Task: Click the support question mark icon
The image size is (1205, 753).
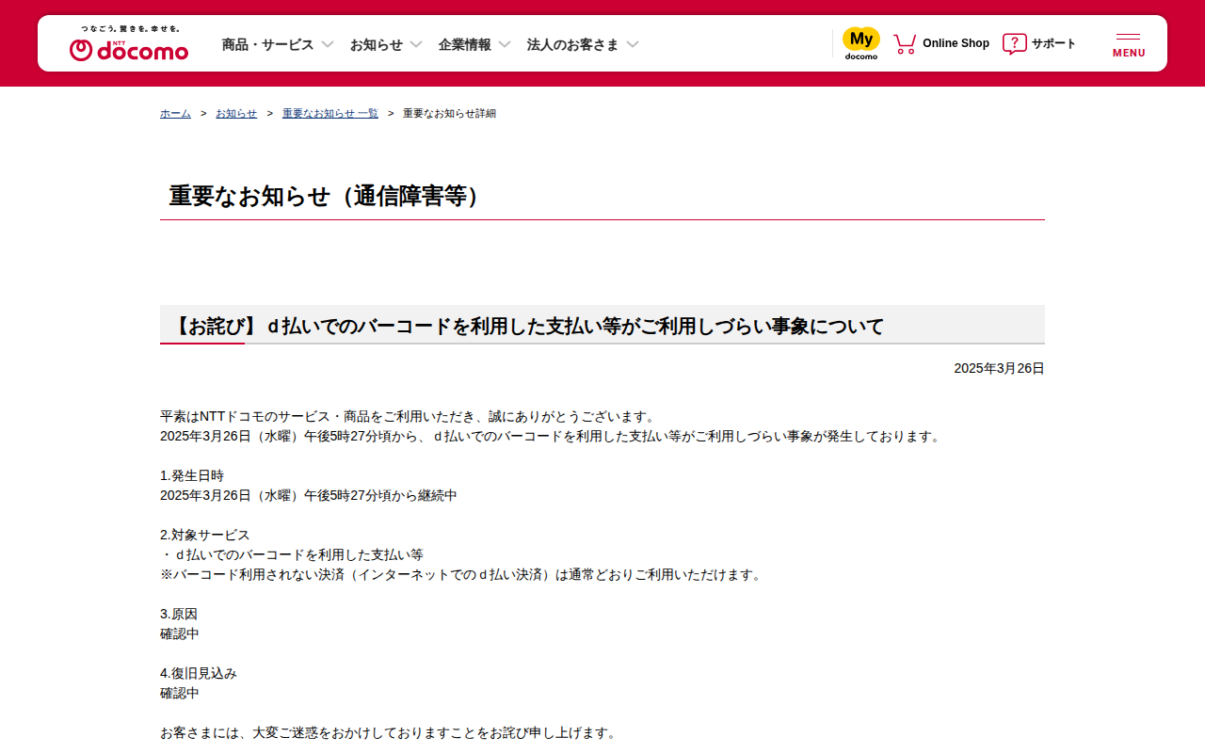Action: (x=1015, y=43)
